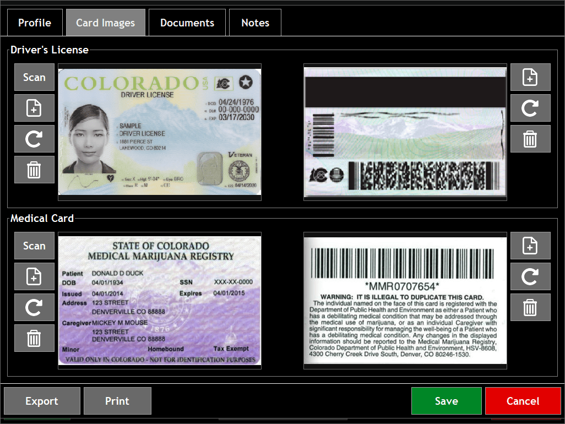This screenshot has width=565, height=424.
Task: Save the card changes
Action: click(x=446, y=401)
